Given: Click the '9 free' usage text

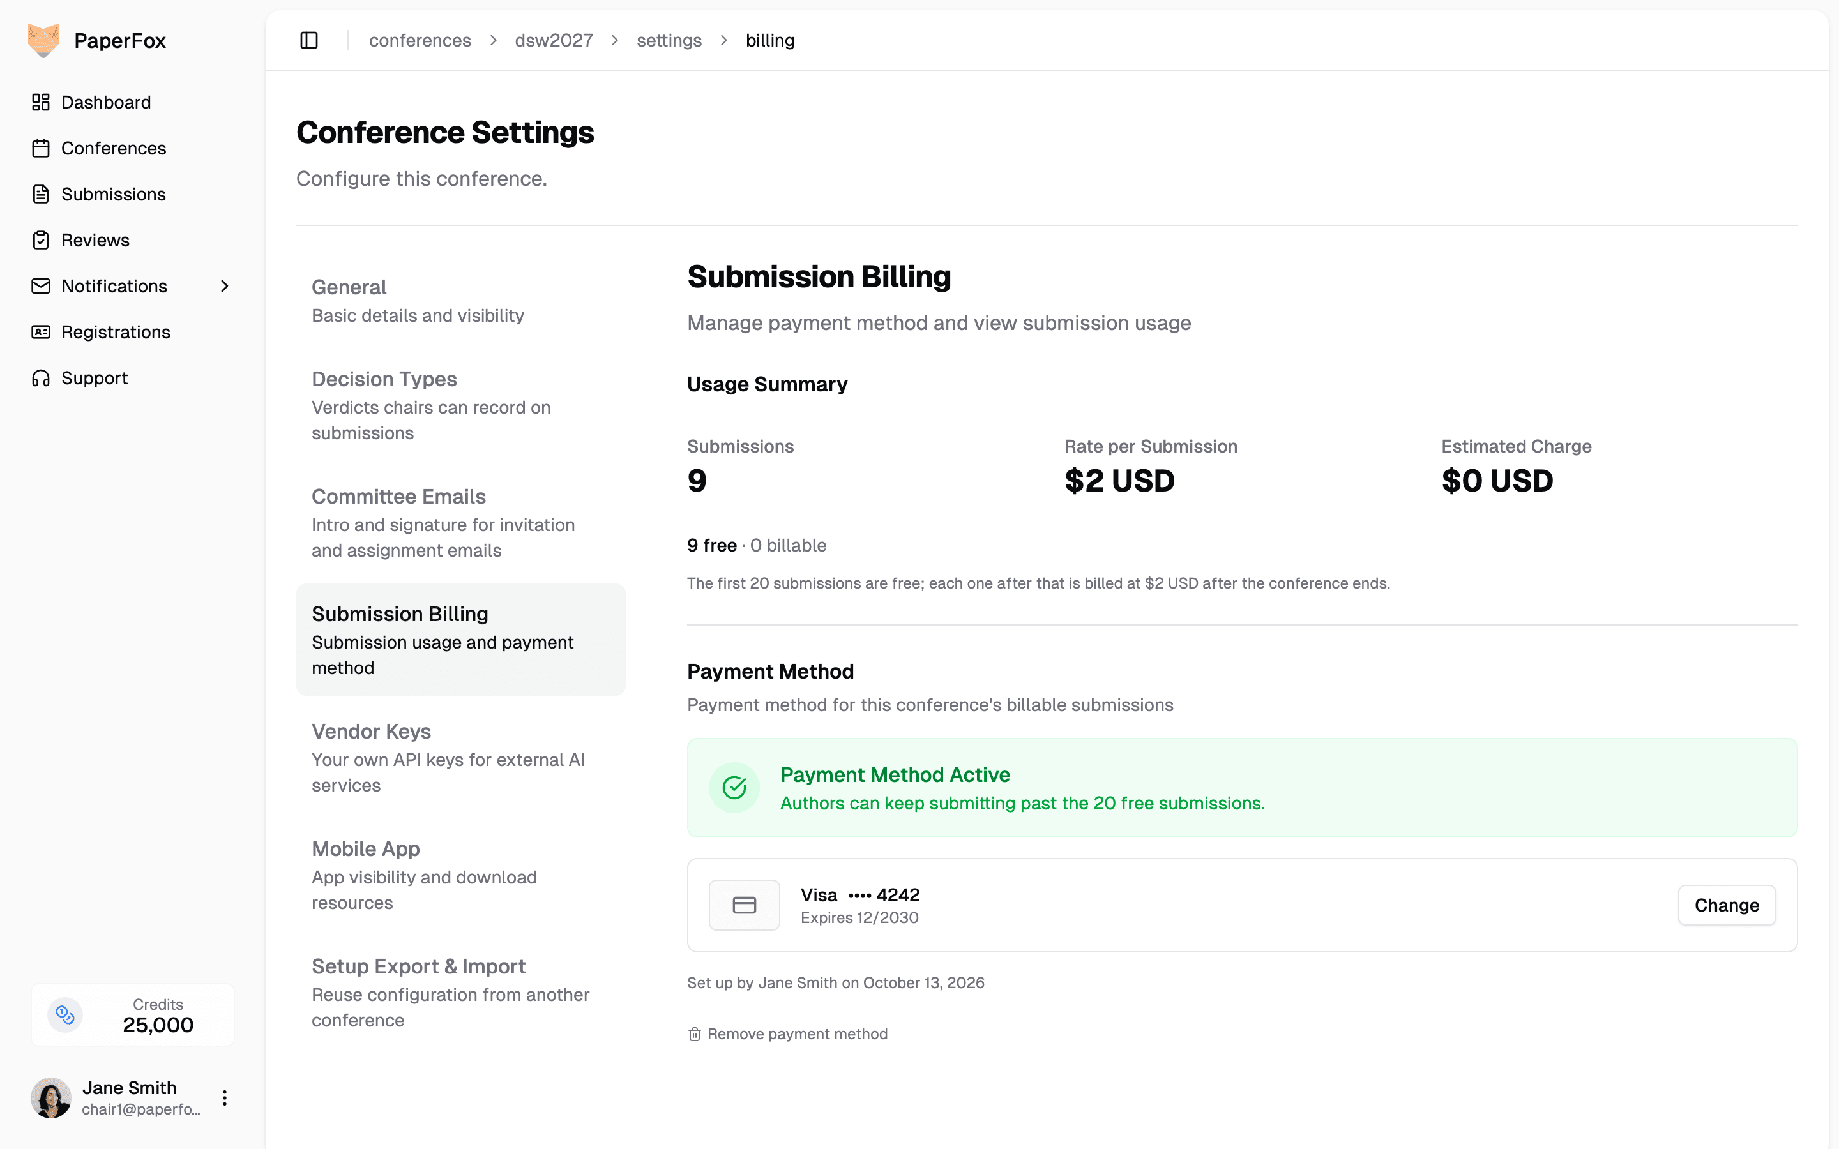Looking at the screenshot, I should [712, 546].
